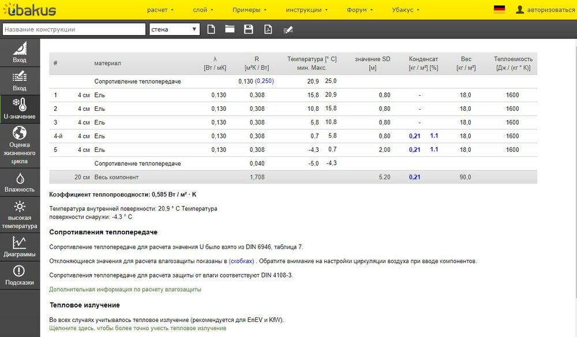The image size is (577, 337).
Task: Click the open folder icon in toolbar
Action: pyautogui.click(x=230, y=29)
